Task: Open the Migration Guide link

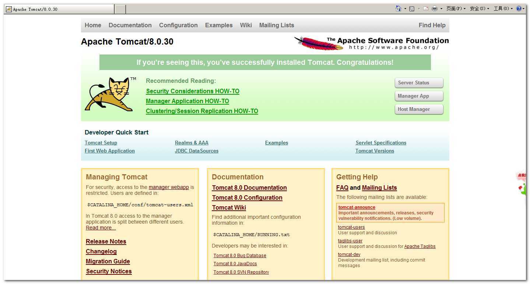Action: pyautogui.click(x=108, y=261)
